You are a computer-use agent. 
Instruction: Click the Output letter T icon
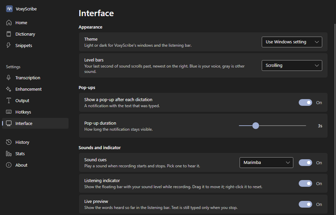9,100
